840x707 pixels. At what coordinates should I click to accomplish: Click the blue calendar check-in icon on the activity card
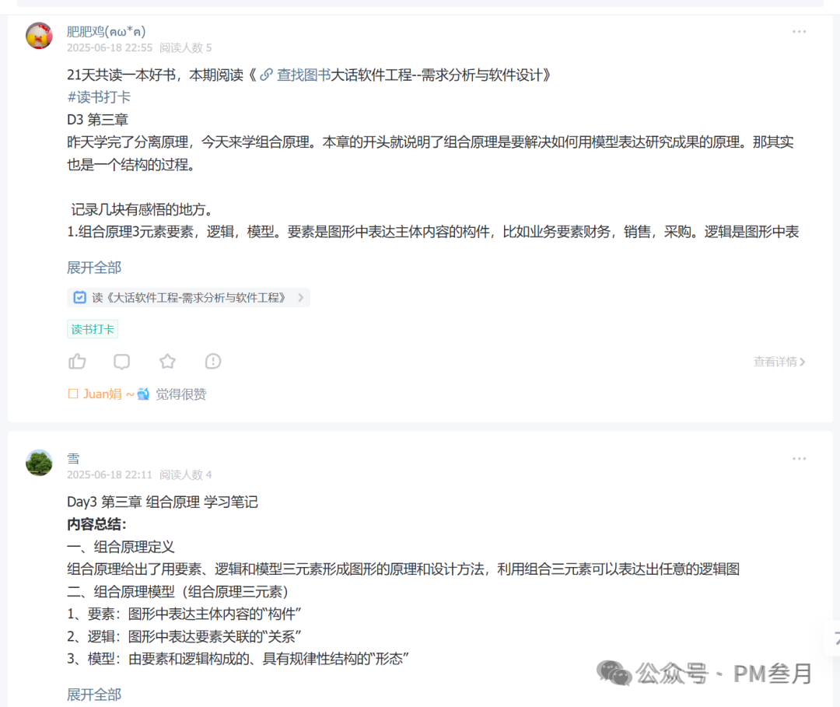pyautogui.click(x=79, y=297)
